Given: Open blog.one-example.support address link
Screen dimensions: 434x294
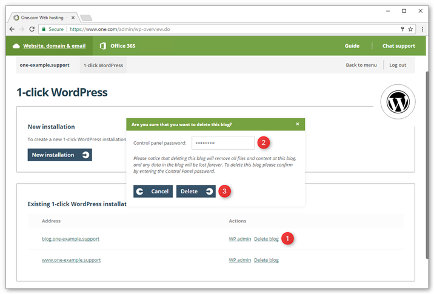Looking at the screenshot, I should [70, 239].
